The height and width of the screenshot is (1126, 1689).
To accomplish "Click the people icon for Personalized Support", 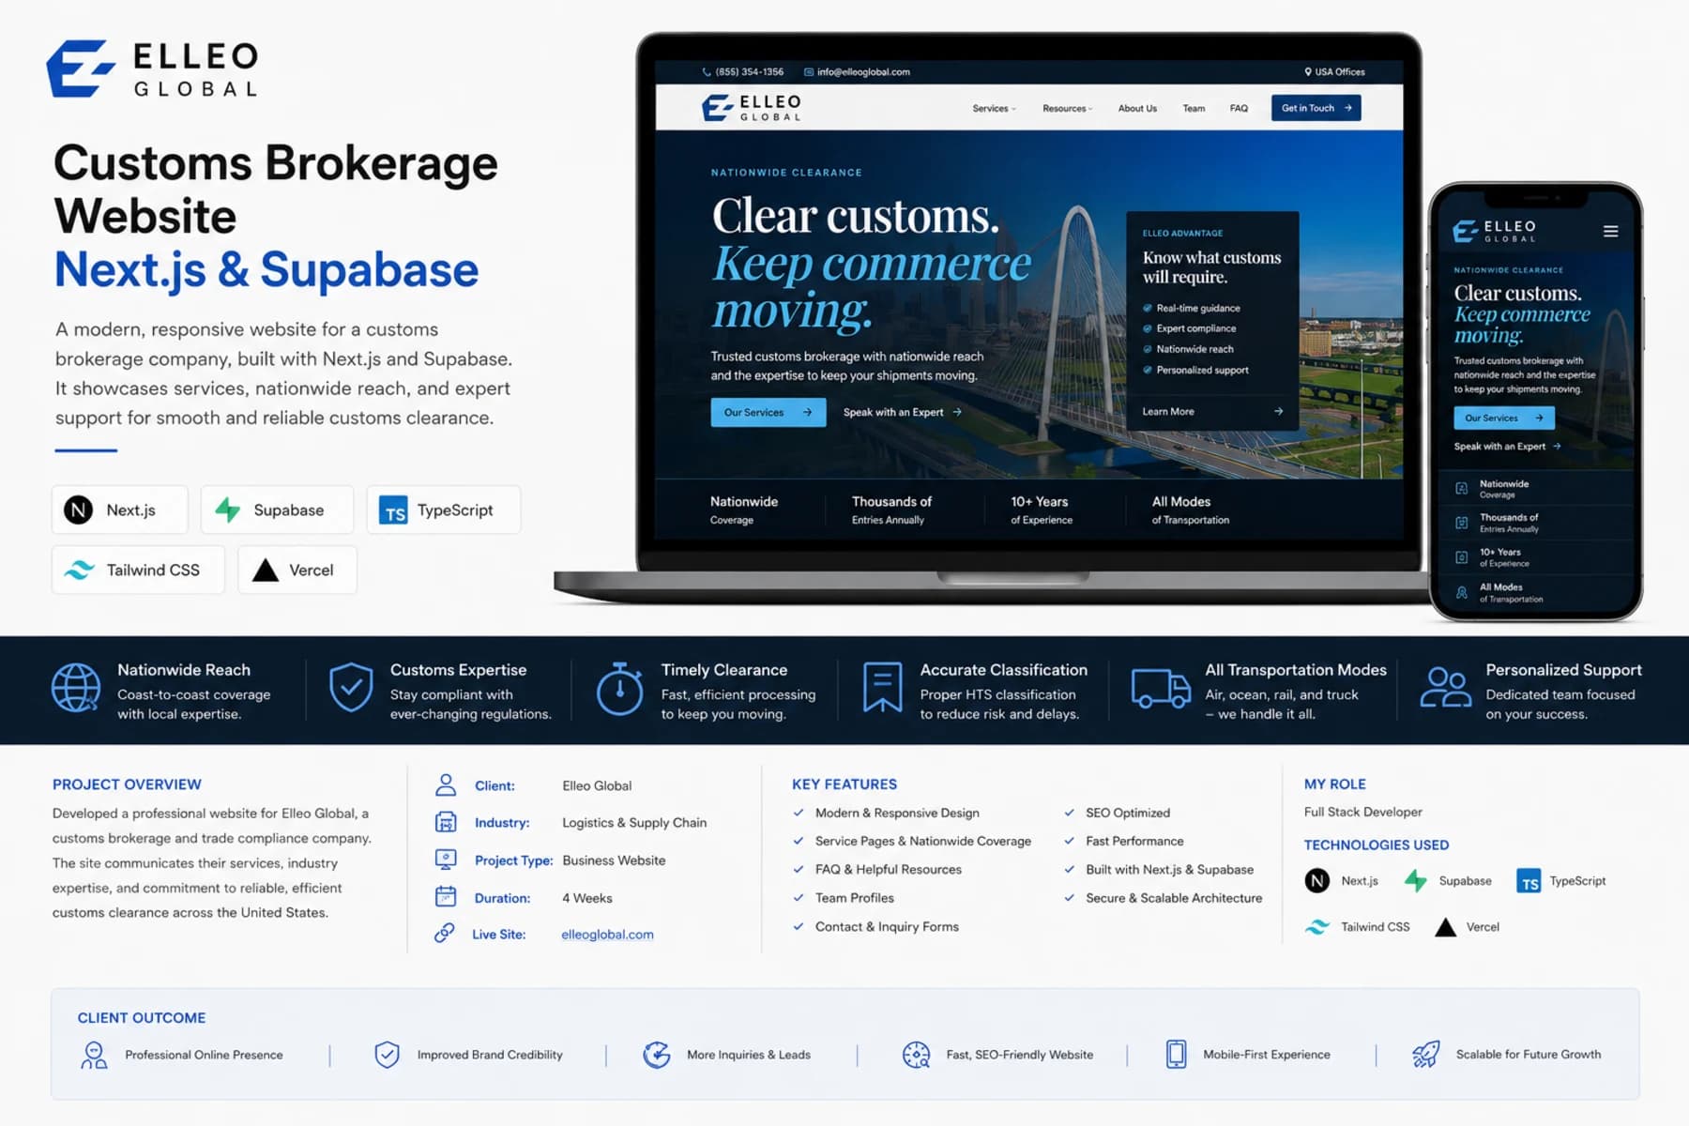I will pos(1445,687).
